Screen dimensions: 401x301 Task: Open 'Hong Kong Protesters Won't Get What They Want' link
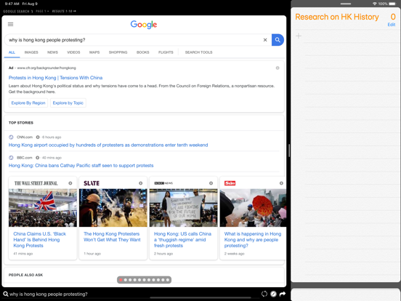112,237
